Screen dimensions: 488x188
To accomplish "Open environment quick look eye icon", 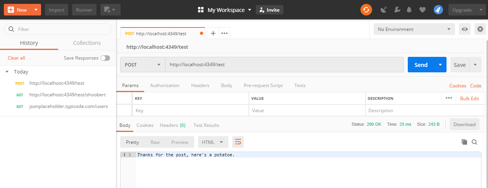I will pos(464,29).
